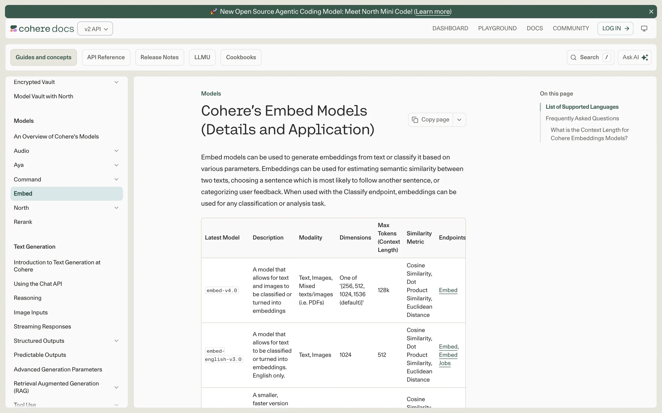Open the Cookbooks tab
The width and height of the screenshot is (662, 413).
[x=241, y=57]
